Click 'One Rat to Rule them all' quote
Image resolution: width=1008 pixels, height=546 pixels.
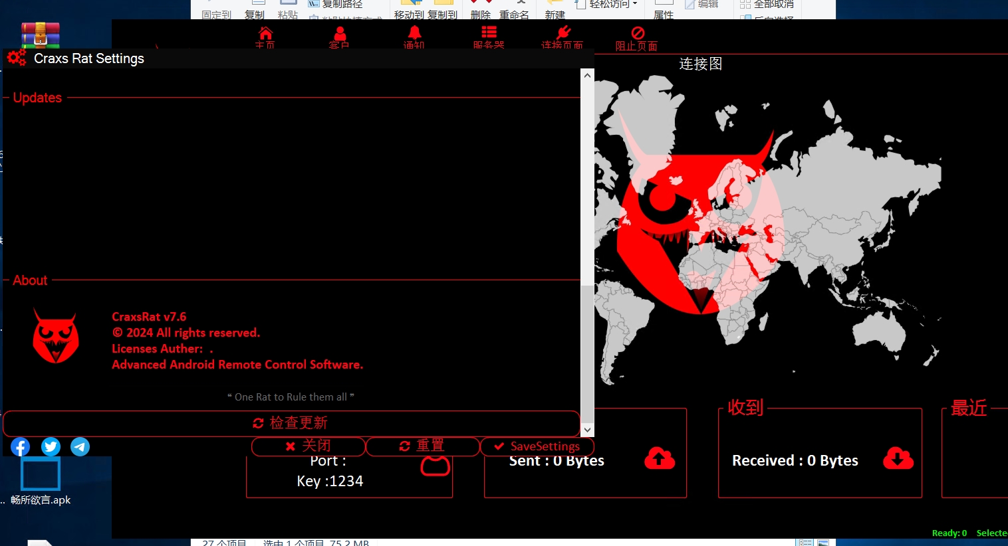[x=291, y=397]
